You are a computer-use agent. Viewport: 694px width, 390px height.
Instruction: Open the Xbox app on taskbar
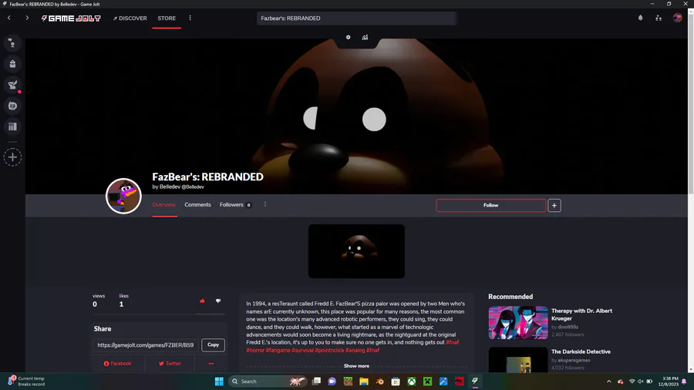point(412,382)
